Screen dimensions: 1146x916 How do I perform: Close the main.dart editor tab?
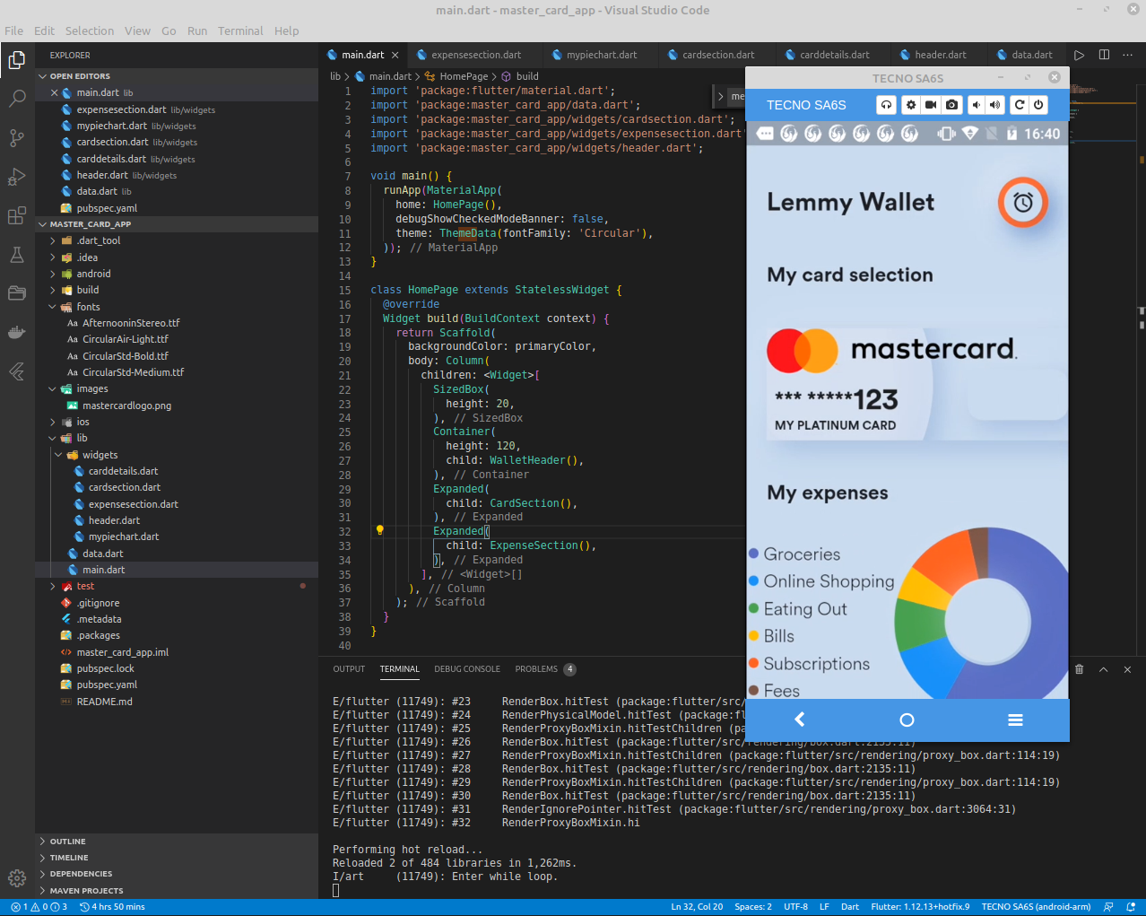(x=395, y=55)
